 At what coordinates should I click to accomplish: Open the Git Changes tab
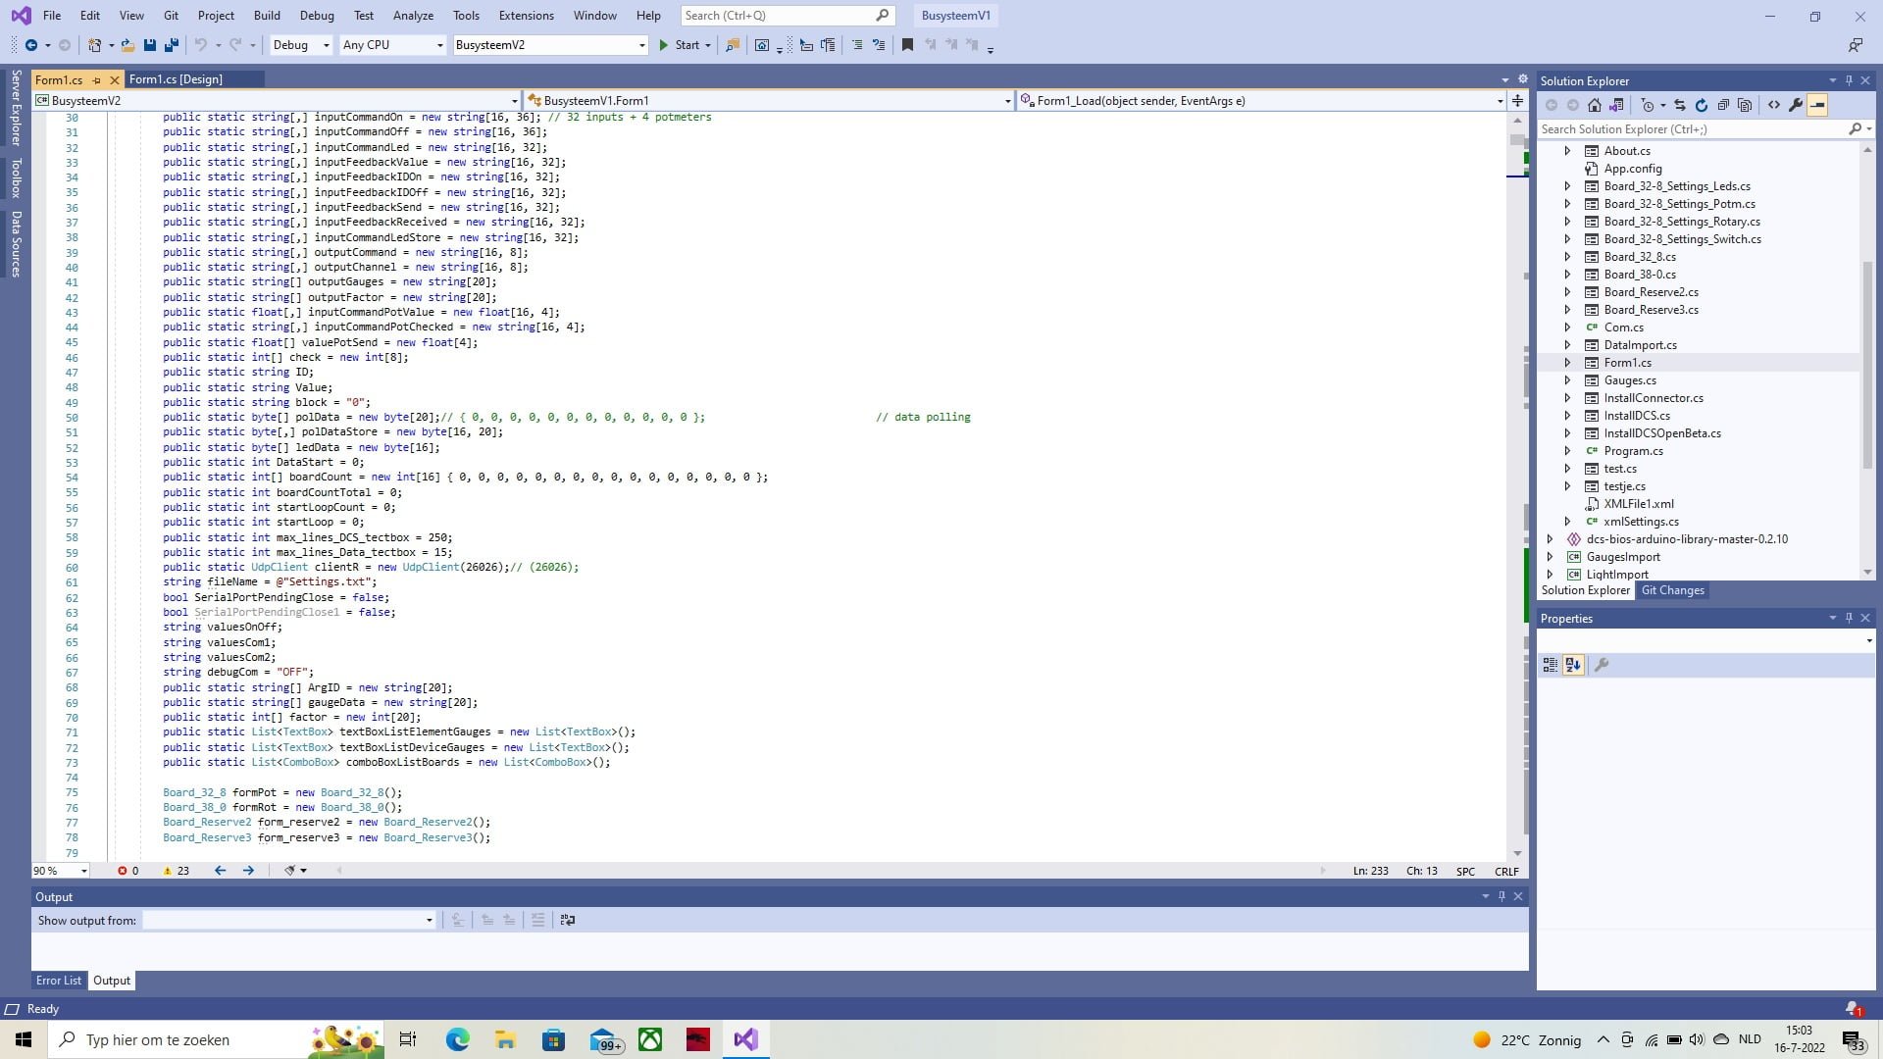(x=1672, y=590)
